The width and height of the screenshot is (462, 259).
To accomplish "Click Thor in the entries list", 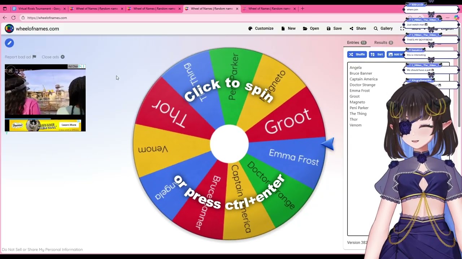I will pos(353,119).
